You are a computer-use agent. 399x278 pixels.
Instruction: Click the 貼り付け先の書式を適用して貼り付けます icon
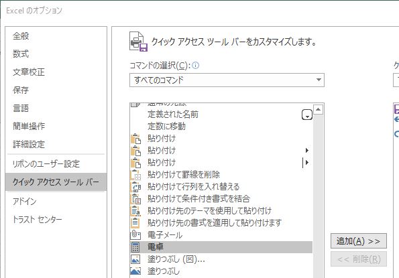[135, 222]
